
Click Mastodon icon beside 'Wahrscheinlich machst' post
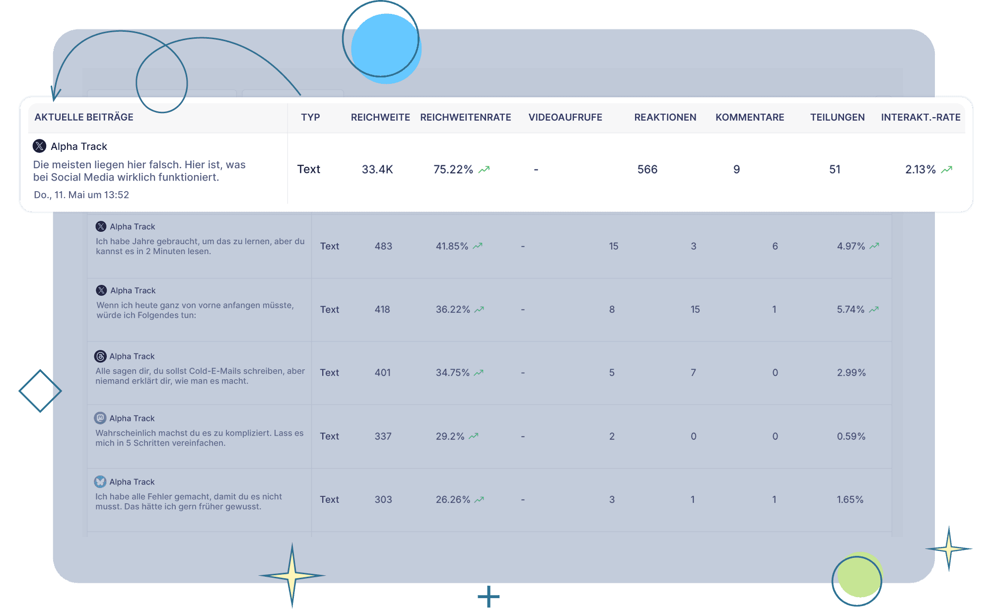point(100,418)
